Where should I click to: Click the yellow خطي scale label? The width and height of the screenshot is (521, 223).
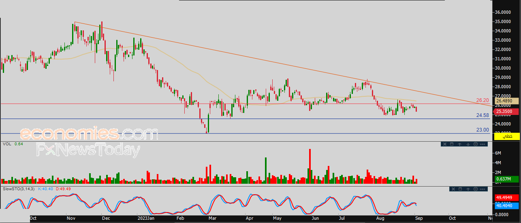point(506,137)
